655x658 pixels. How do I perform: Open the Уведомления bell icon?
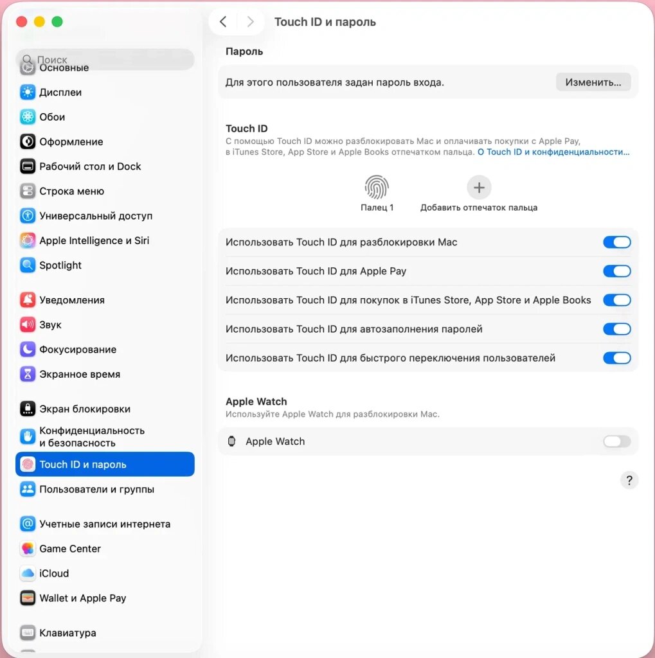28,300
